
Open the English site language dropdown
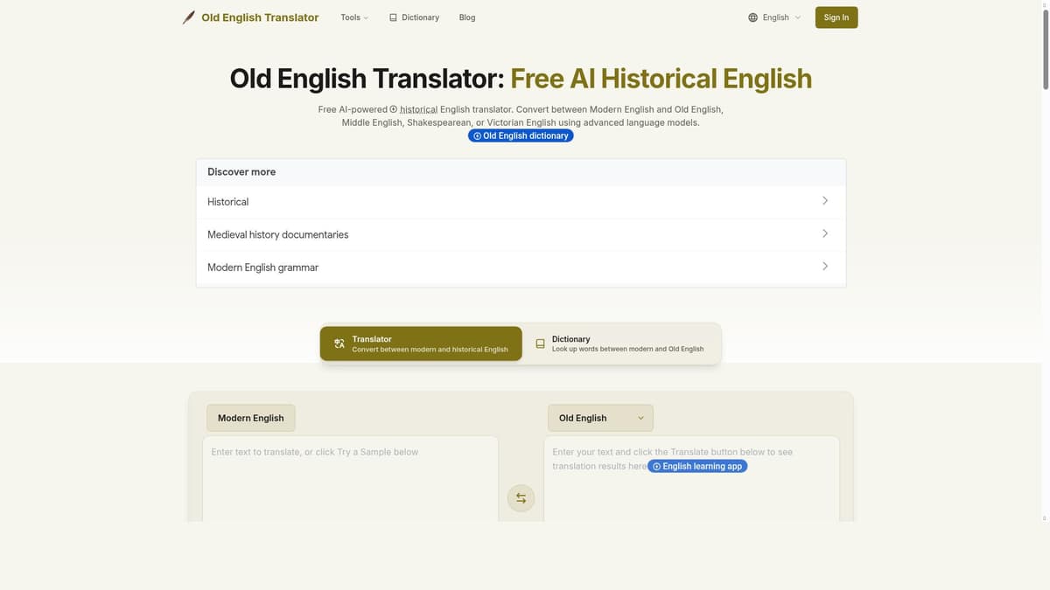click(x=773, y=17)
